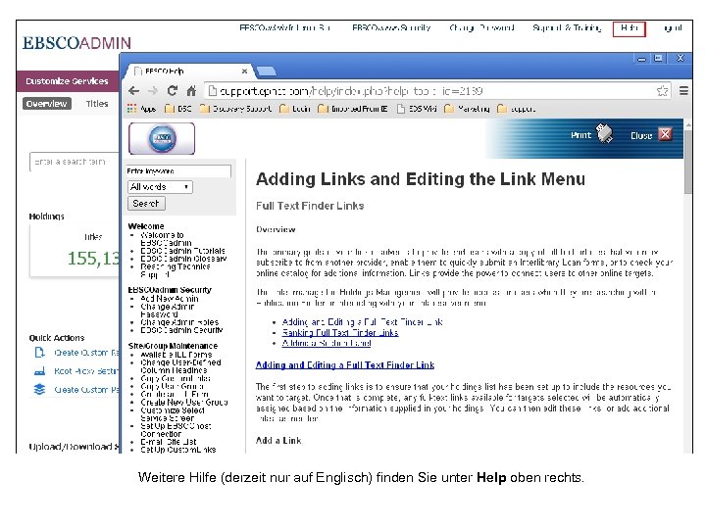Click the EBSCOadmin search term field
Viewport: 706px width, 529px height.
coord(75,162)
